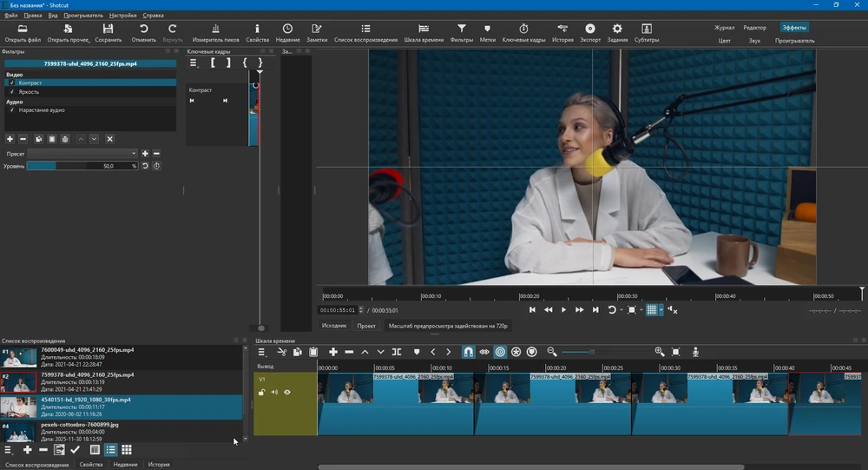
Task: Toggle timeline snapping magnet icon
Action: pyautogui.click(x=468, y=352)
